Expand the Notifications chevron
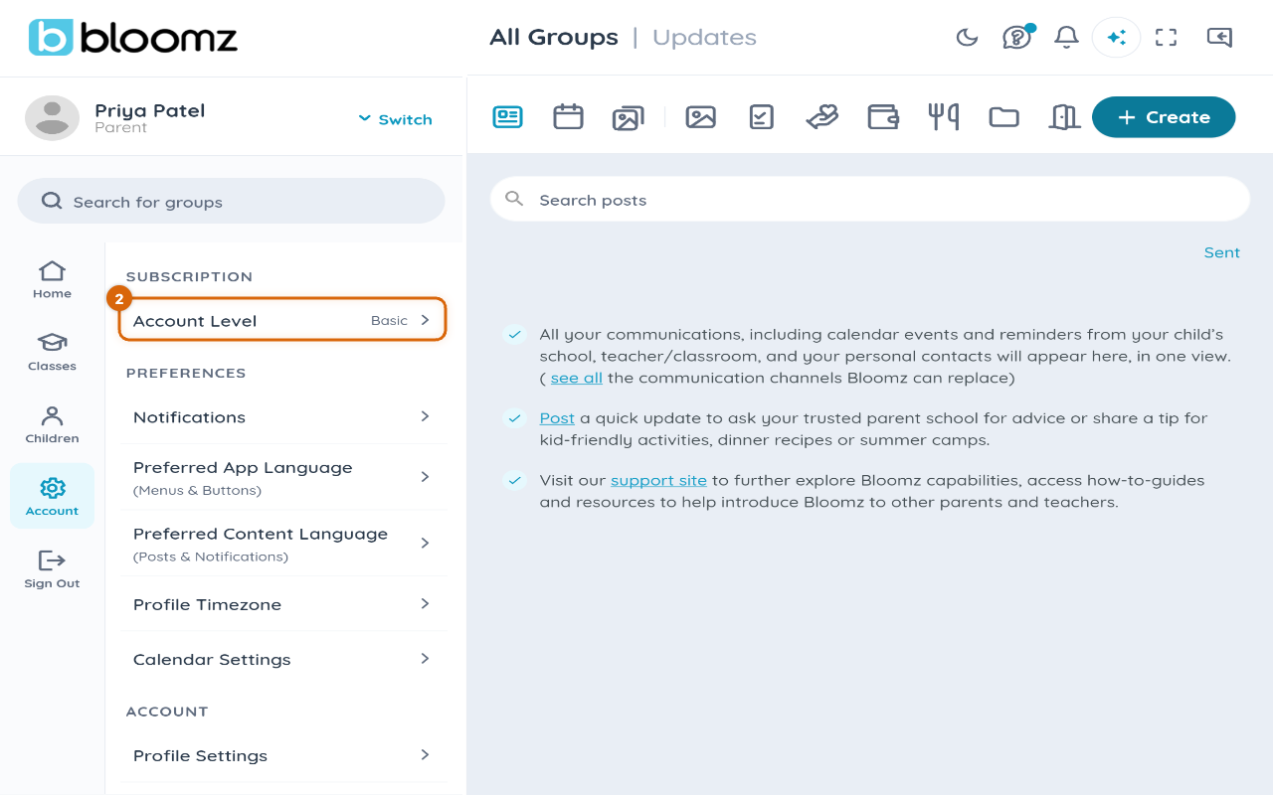Image resolution: width=1273 pixels, height=795 pixels. point(425,416)
